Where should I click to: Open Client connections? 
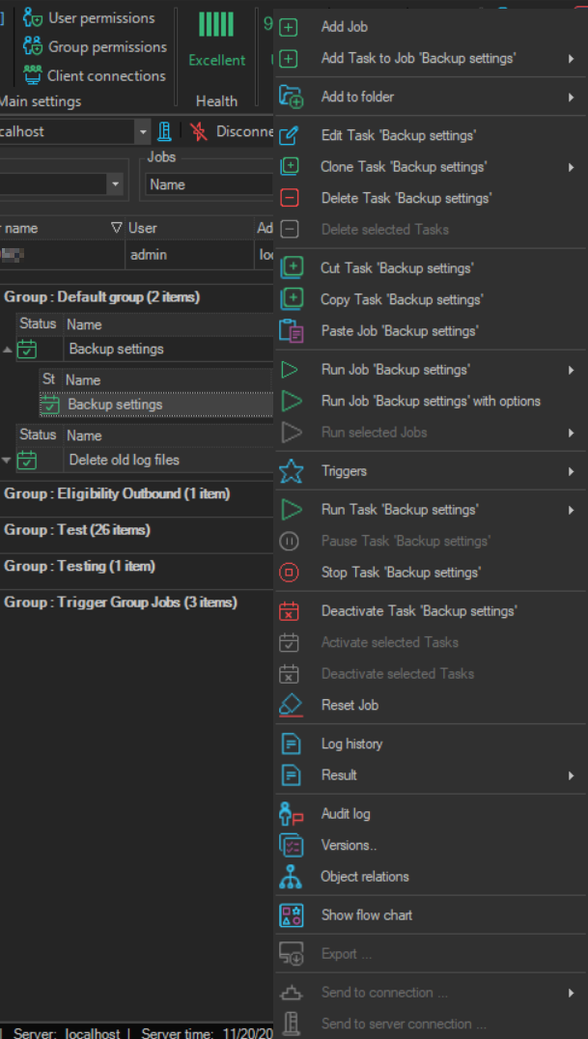(x=106, y=75)
